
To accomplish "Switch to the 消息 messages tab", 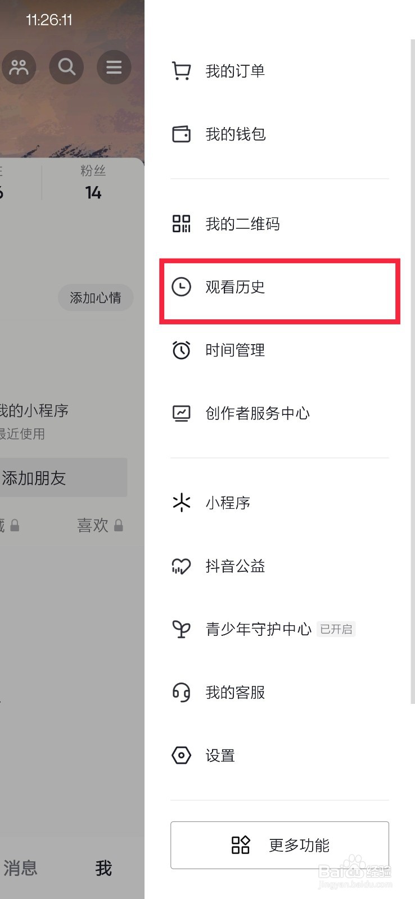I will [x=20, y=868].
